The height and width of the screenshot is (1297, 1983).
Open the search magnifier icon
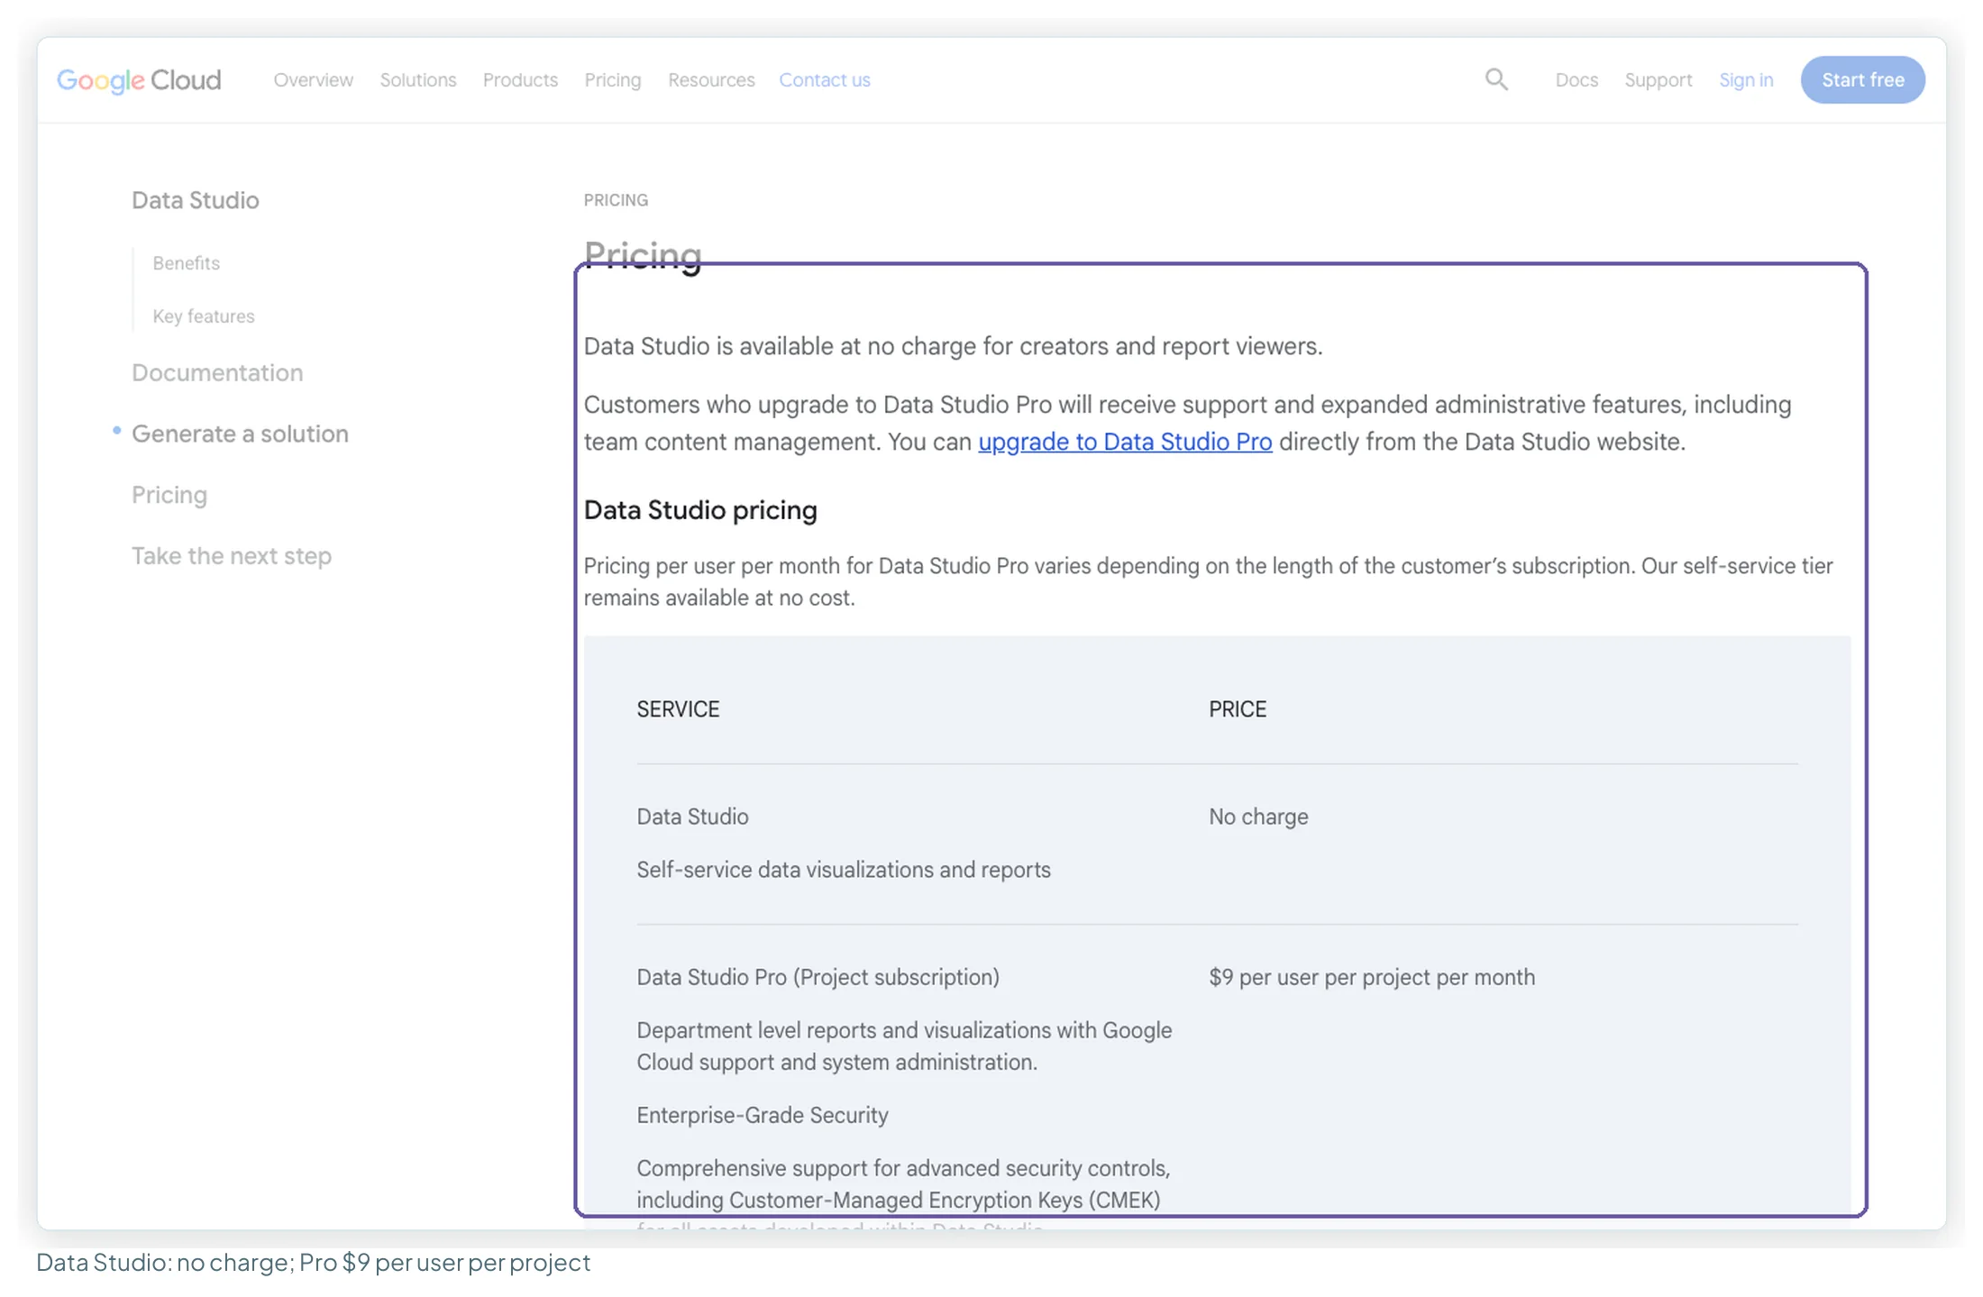tap(1496, 79)
